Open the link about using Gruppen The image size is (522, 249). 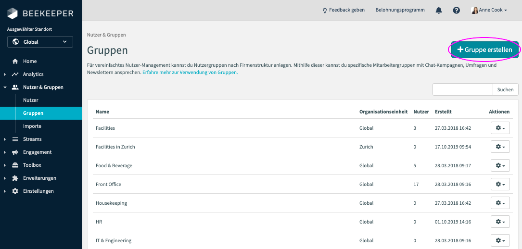pos(190,73)
